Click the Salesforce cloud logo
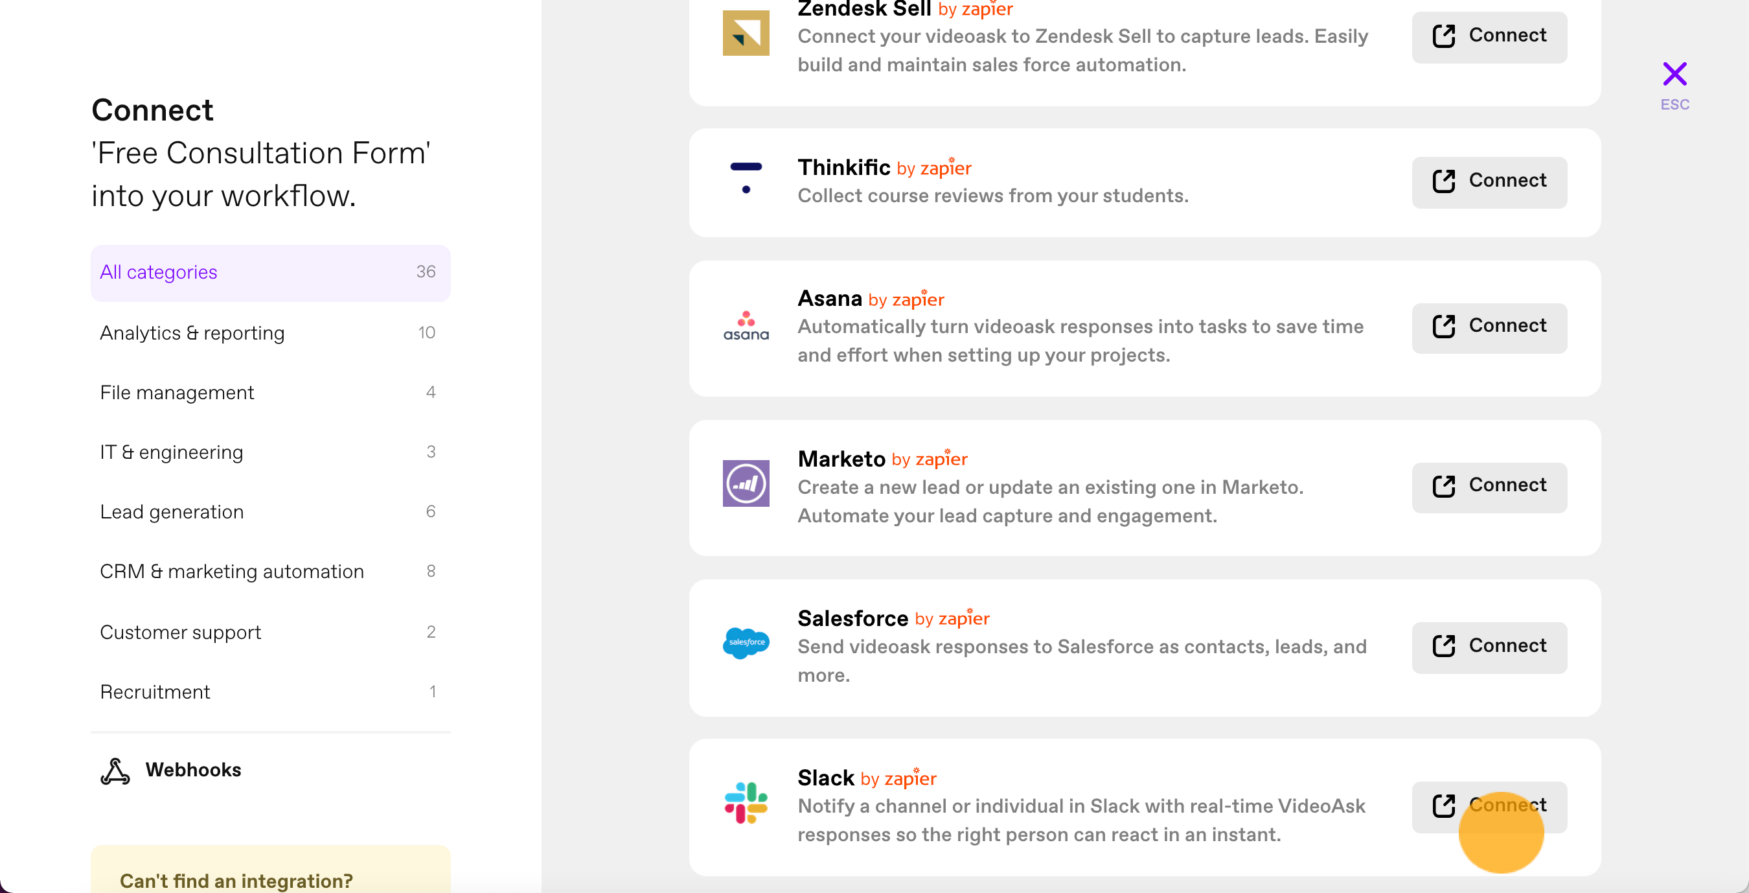 [x=746, y=642]
